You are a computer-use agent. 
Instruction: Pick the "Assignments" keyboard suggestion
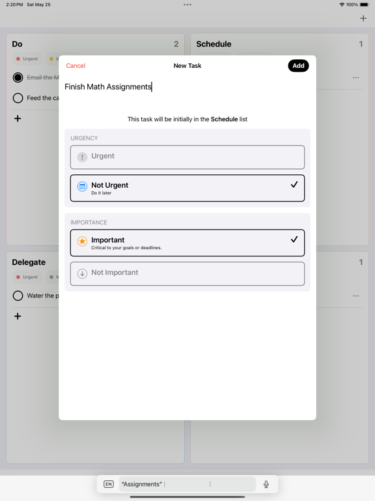pyautogui.click(x=141, y=484)
